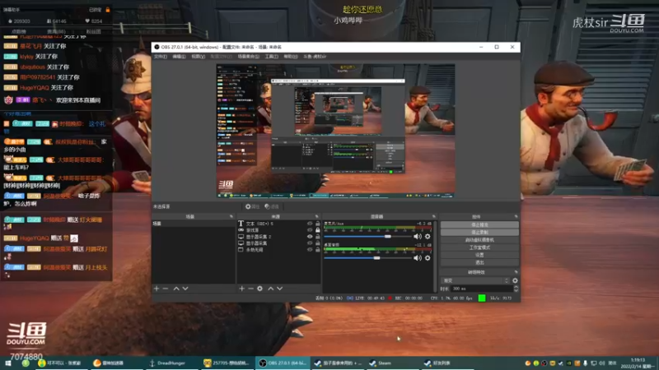Open the 工具(T) menu
This screenshot has height=370, width=659.
(x=271, y=56)
